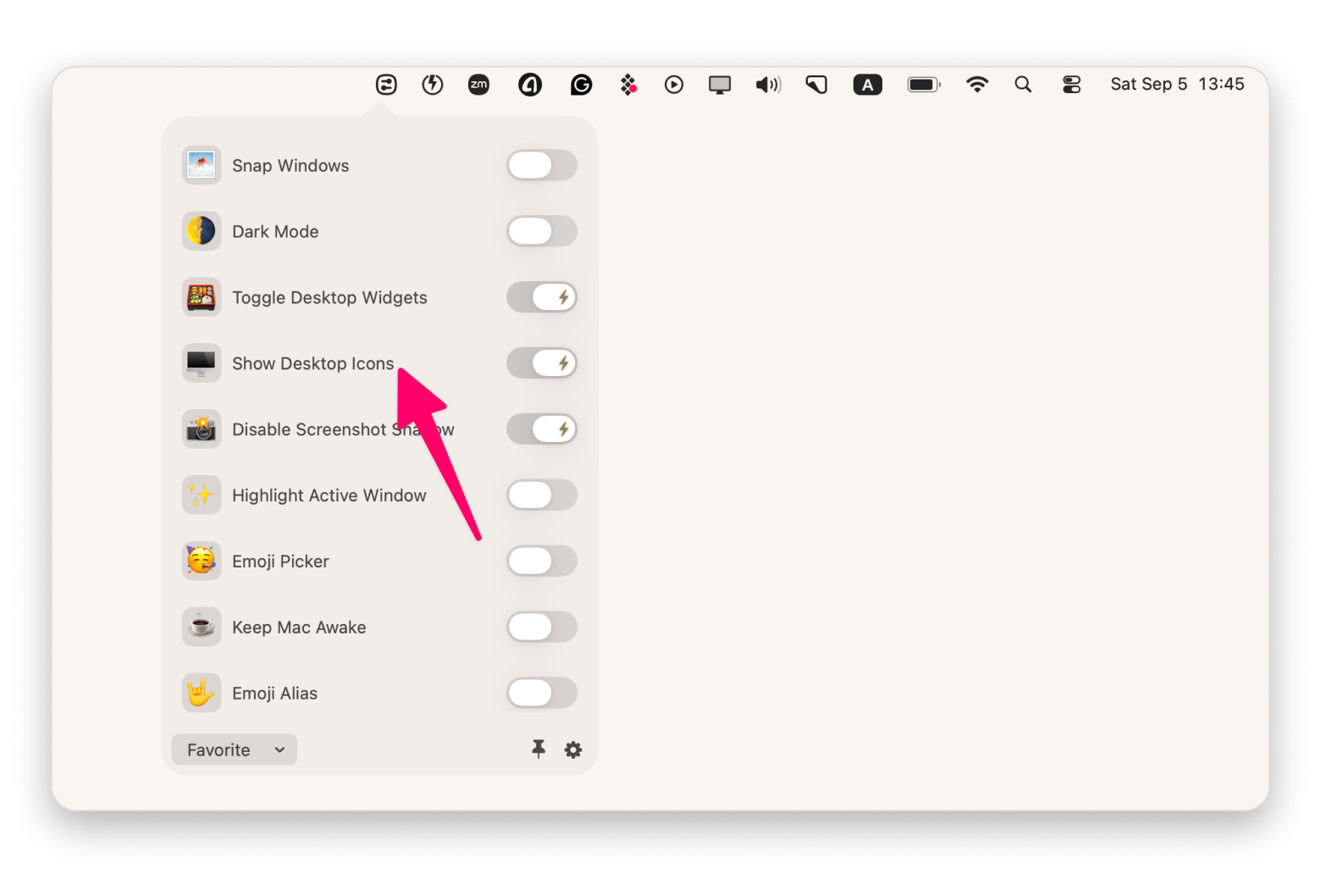Image resolution: width=1321 pixels, height=879 pixels.
Task: Disable the Show Desktop Icons switch
Action: click(542, 363)
